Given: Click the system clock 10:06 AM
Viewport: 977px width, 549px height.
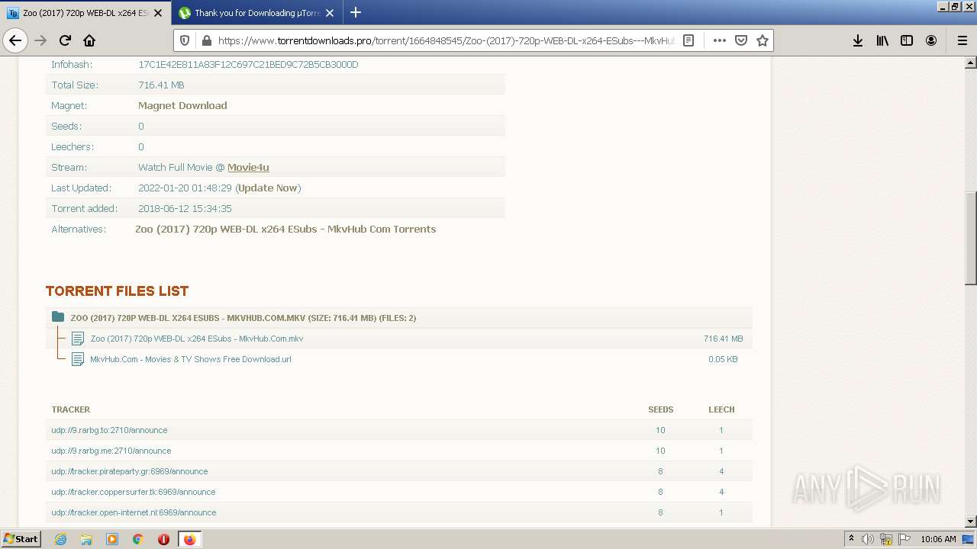Looking at the screenshot, I should pos(938,539).
